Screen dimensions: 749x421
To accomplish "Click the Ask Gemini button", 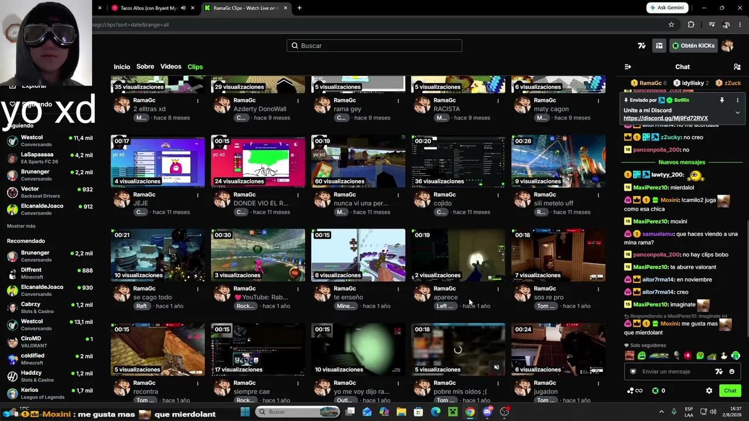I will tap(668, 8).
